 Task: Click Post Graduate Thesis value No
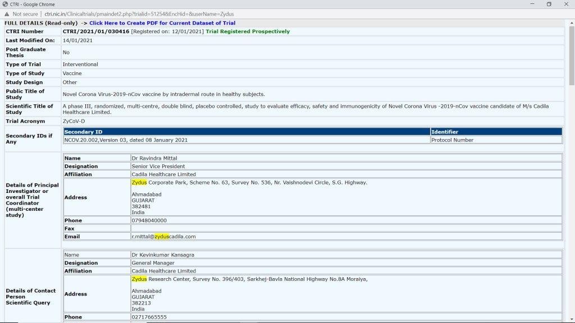tap(66, 52)
